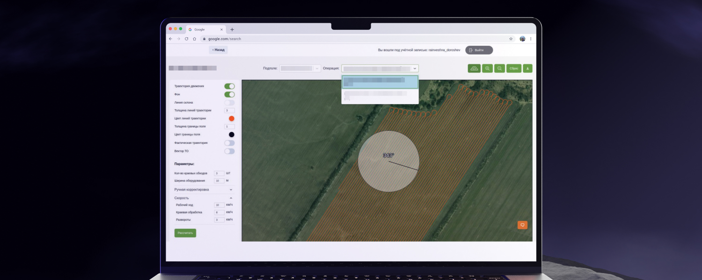Open the browser home page
702x280 pixels.
(194, 39)
